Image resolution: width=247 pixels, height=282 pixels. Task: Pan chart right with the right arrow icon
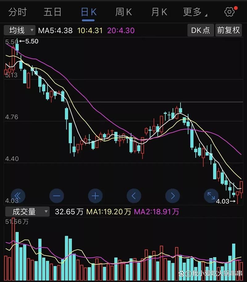point(173,196)
